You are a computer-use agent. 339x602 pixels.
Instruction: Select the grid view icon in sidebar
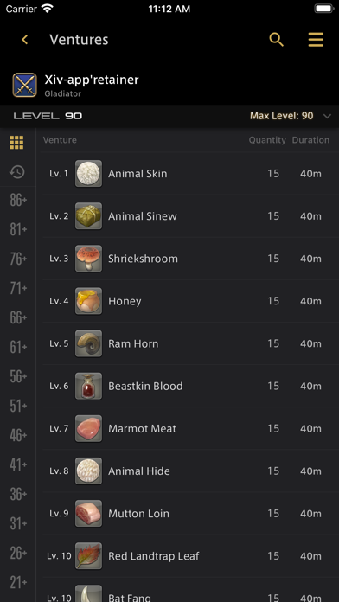[16, 143]
